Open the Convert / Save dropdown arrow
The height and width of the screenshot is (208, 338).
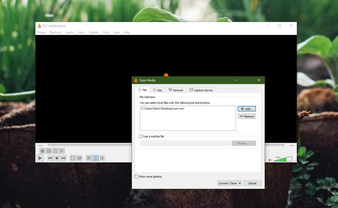coord(240,183)
